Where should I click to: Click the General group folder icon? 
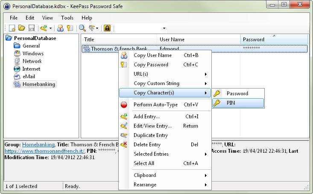pos(17,46)
